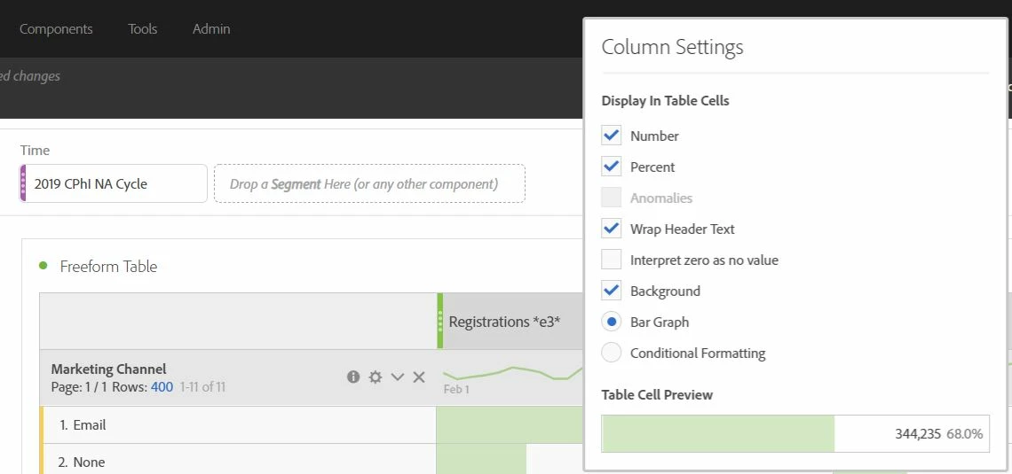The height and width of the screenshot is (474, 1012).
Task: Click the Drop a Segment Here zone
Action: point(370,183)
